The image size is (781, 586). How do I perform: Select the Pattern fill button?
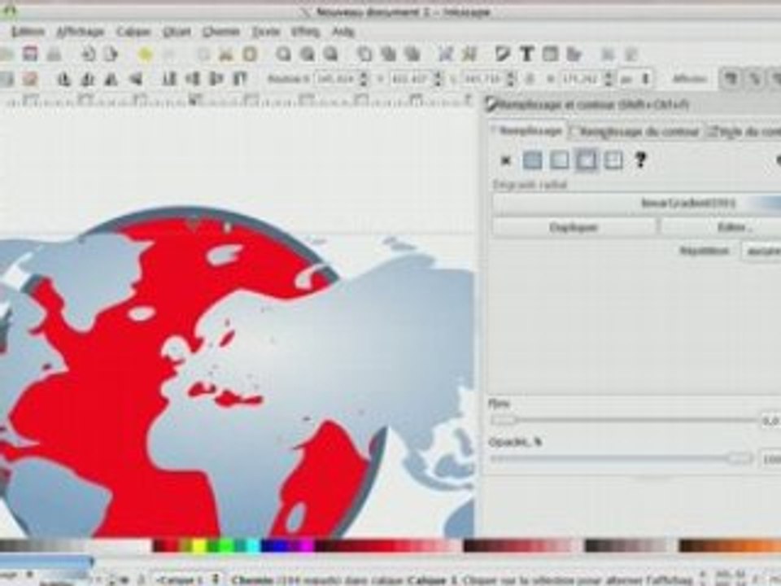pyautogui.click(x=613, y=160)
